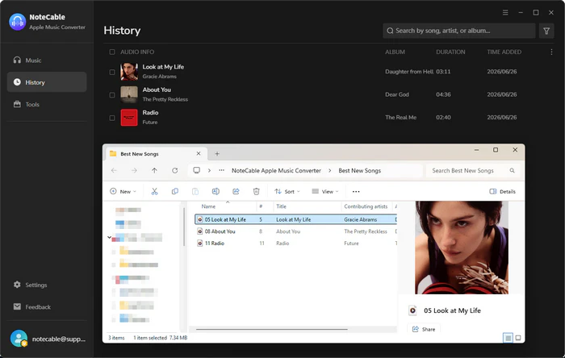Click the Paste icon in Explorer toolbar
565x358 pixels.
195,191
